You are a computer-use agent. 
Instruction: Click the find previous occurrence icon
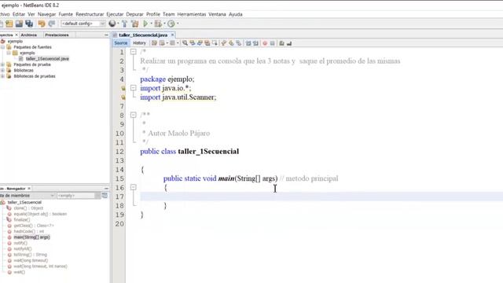tap(193, 43)
